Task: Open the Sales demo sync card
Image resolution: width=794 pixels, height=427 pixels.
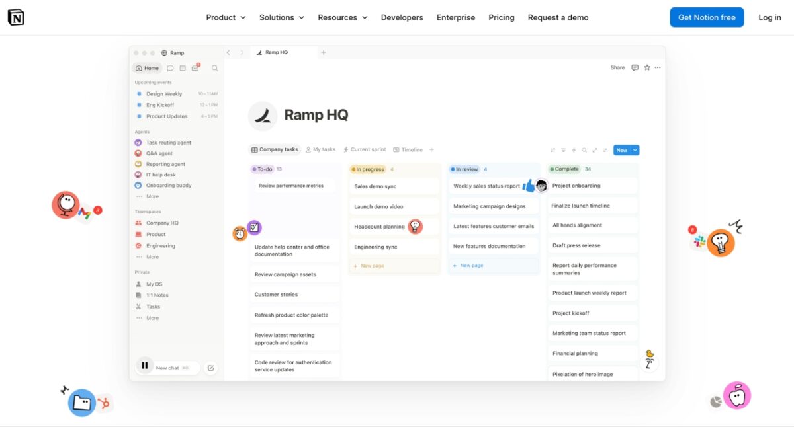Action: tap(394, 186)
